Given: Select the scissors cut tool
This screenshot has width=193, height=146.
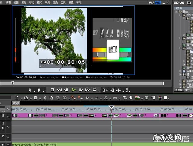Looking at the screenshot, I should (45, 98).
